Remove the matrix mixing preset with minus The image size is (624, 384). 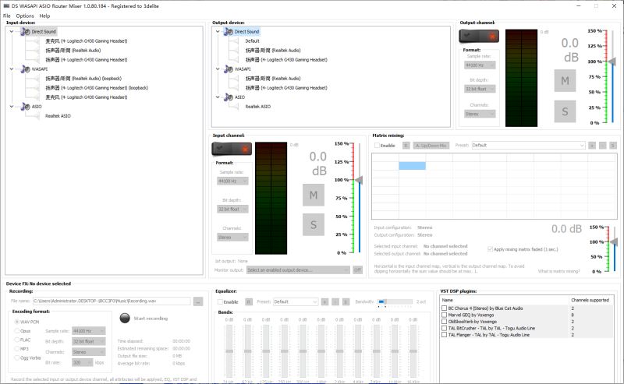tap(602, 146)
